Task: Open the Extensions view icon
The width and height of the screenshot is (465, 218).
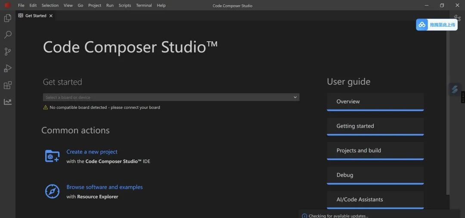Action: tap(8, 85)
